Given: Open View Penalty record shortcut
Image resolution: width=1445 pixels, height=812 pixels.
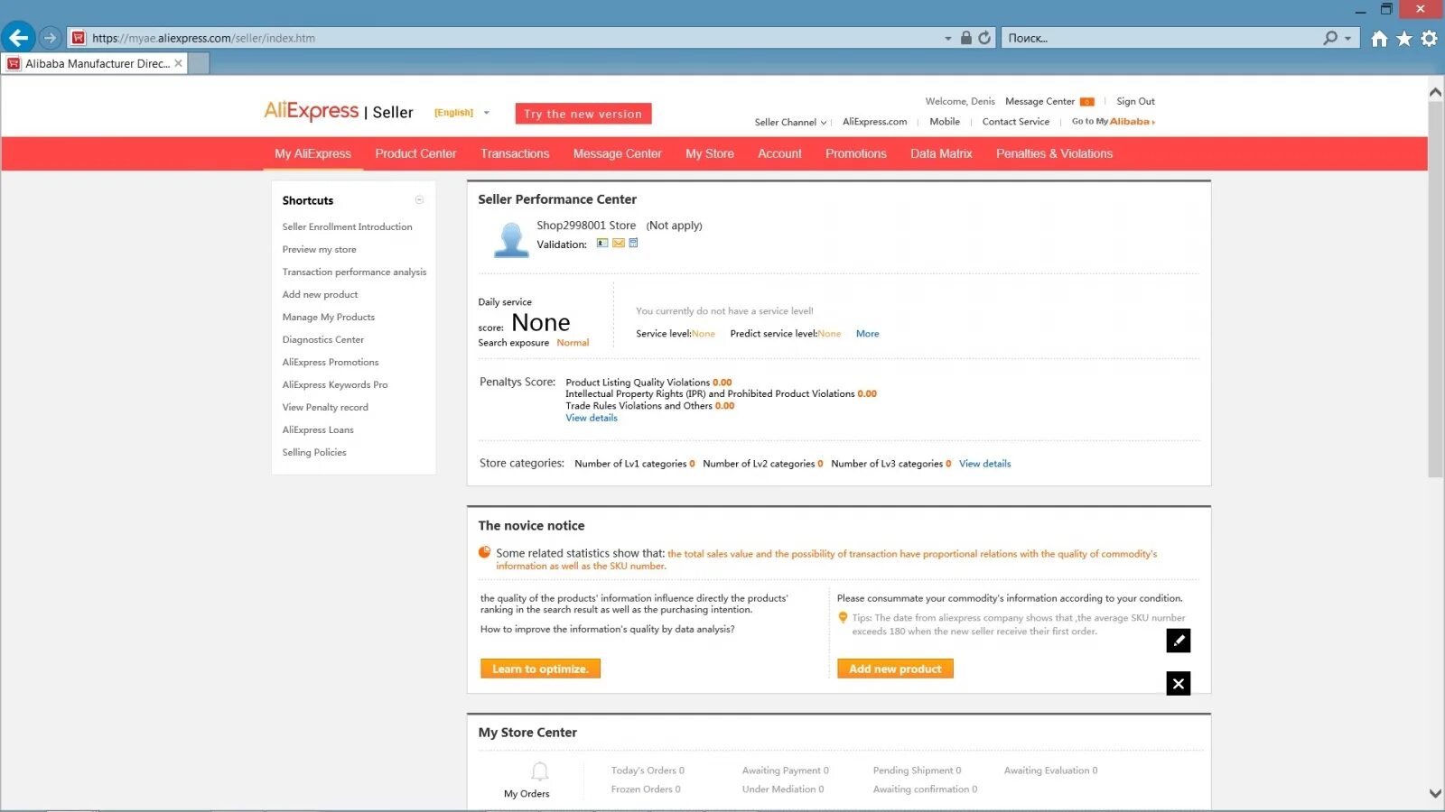Looking at the screenshot, I should pyautogui.click(x=325, y=408).
